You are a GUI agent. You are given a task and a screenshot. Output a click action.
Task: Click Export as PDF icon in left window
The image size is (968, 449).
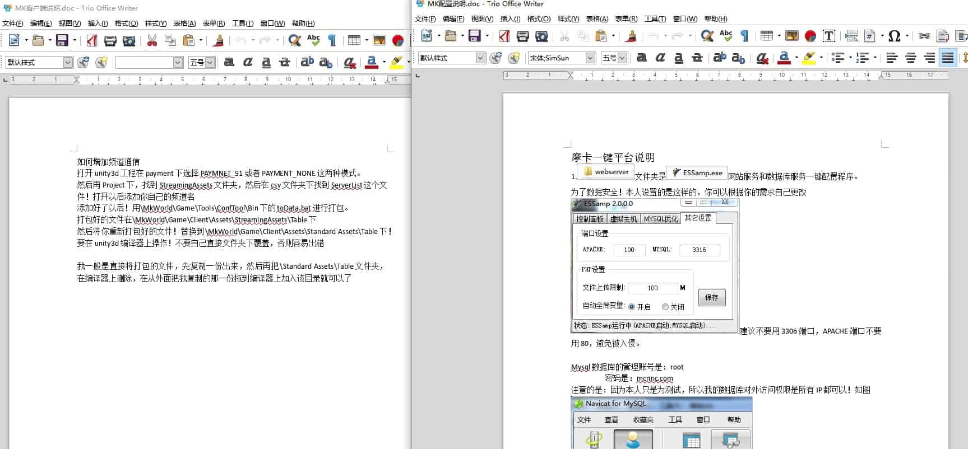point(92,40)
